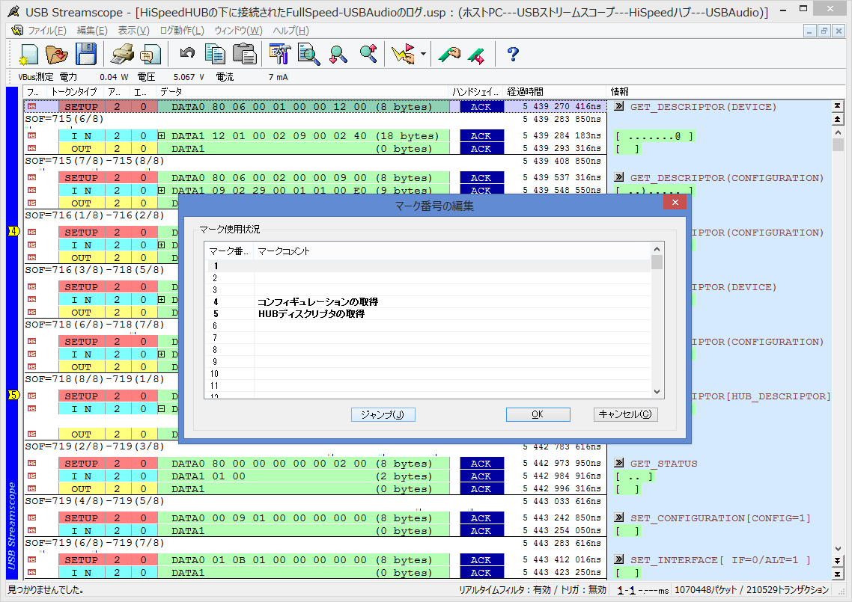Click the lightning-and-flag toolbar icon

coord(404,55)
